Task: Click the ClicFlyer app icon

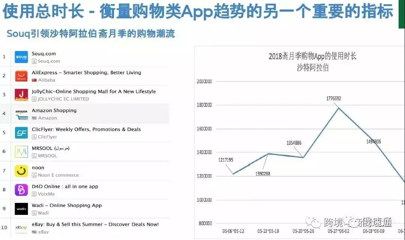Action: (21, 133)
